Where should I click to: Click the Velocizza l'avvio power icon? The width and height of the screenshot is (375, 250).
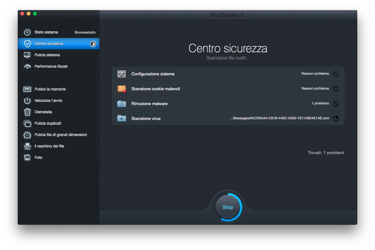coord(27,101)
